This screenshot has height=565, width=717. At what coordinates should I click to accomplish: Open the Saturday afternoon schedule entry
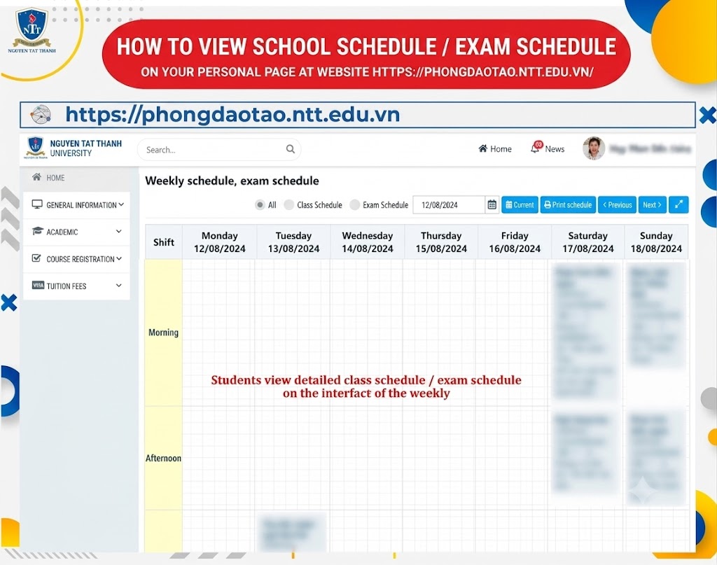pyautogui.click(x=587, y=454)
